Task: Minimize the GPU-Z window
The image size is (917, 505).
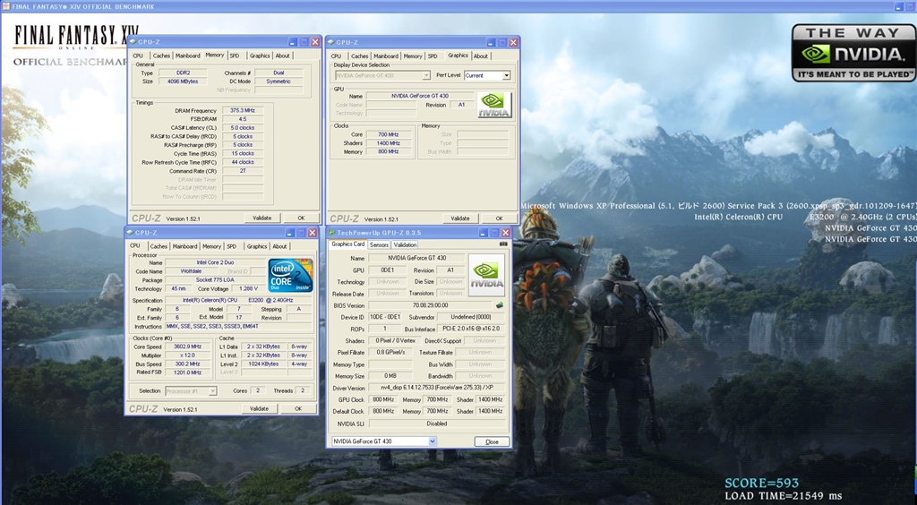Action: coord(484,233)
